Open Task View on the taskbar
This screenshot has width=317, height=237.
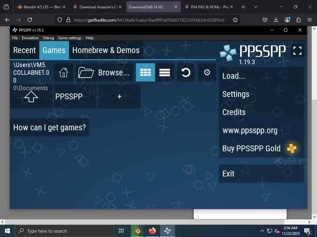click(x=121, y=231)
